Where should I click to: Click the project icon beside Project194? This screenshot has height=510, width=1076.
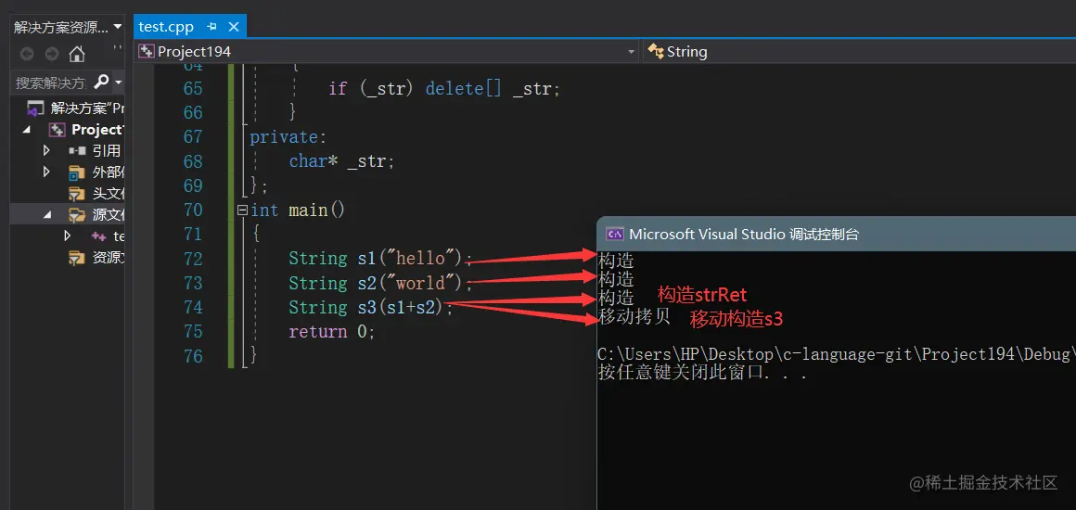147,52
